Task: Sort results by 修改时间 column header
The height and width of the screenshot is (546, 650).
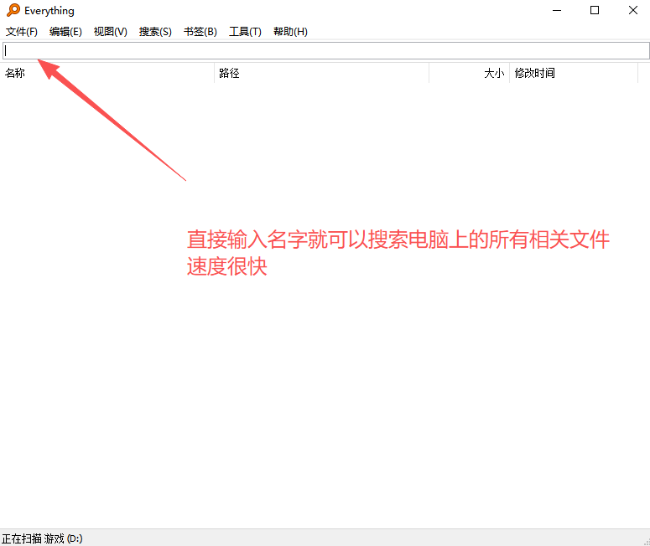Action: (573, 74)
